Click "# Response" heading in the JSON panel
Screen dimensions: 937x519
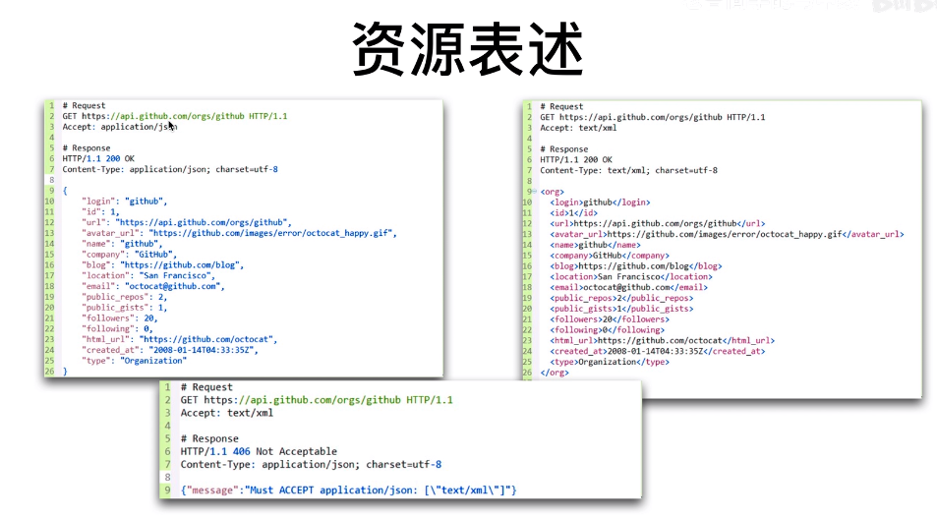point(87,148)
